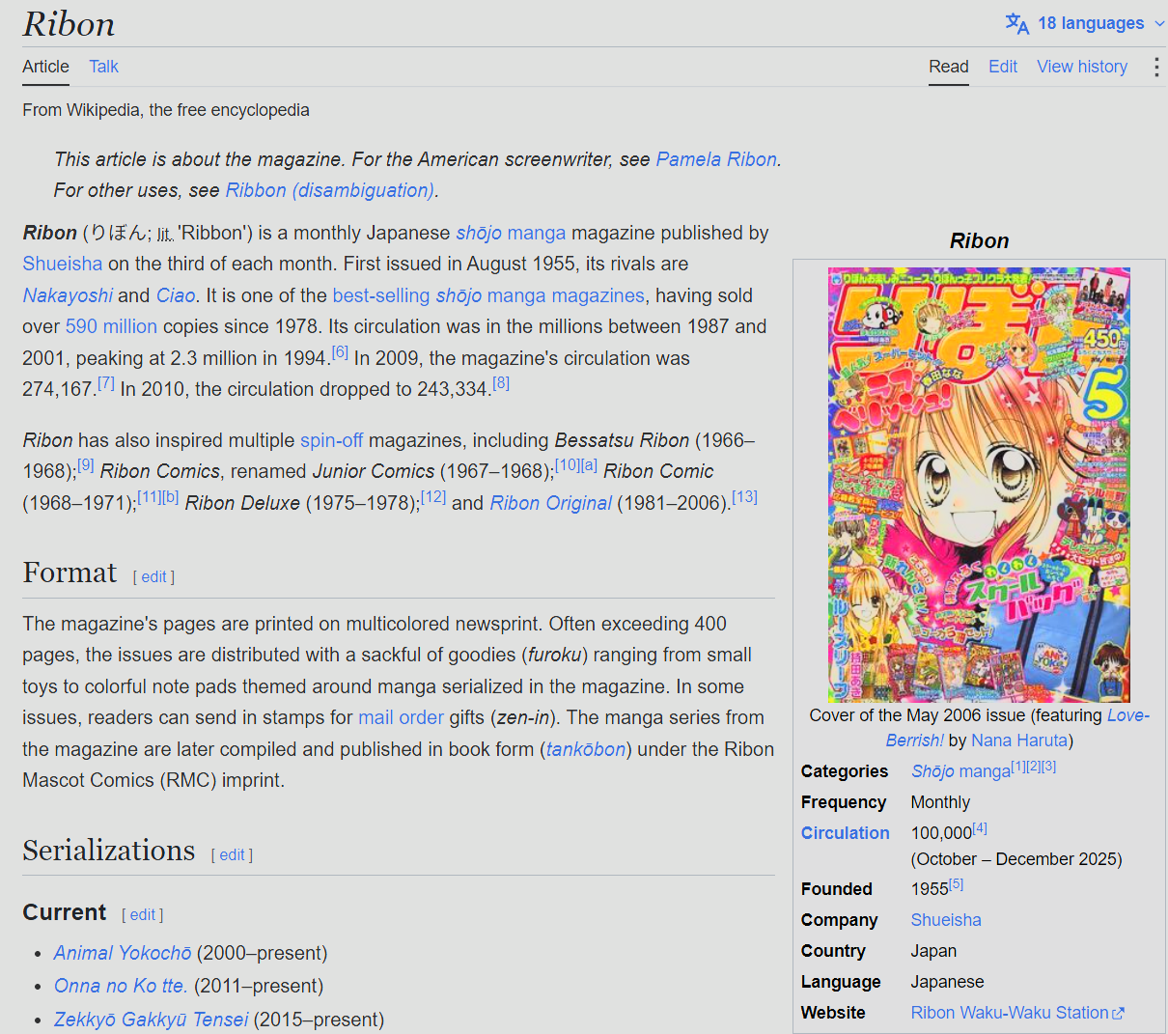Image resolution: width=1168 pixels, height=1034 pixels.
Task: Open the Talk tab
Action: 103,67
